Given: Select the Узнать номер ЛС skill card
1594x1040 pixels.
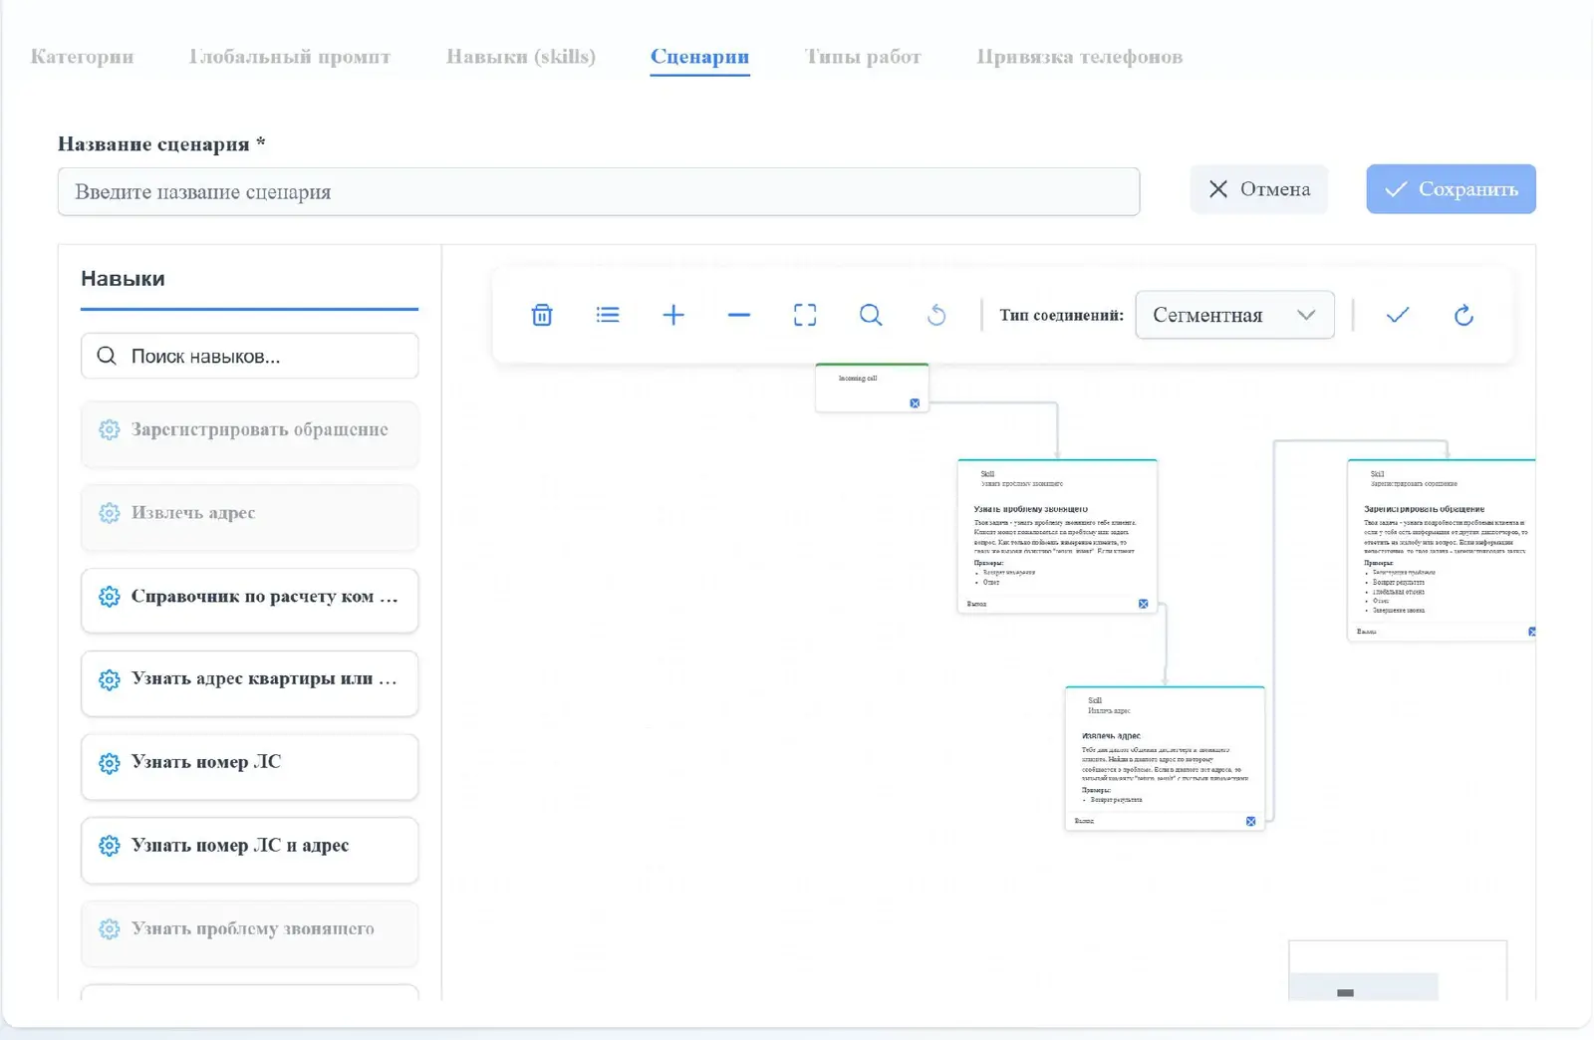Looking at the screenshot, I should [249, 767].
